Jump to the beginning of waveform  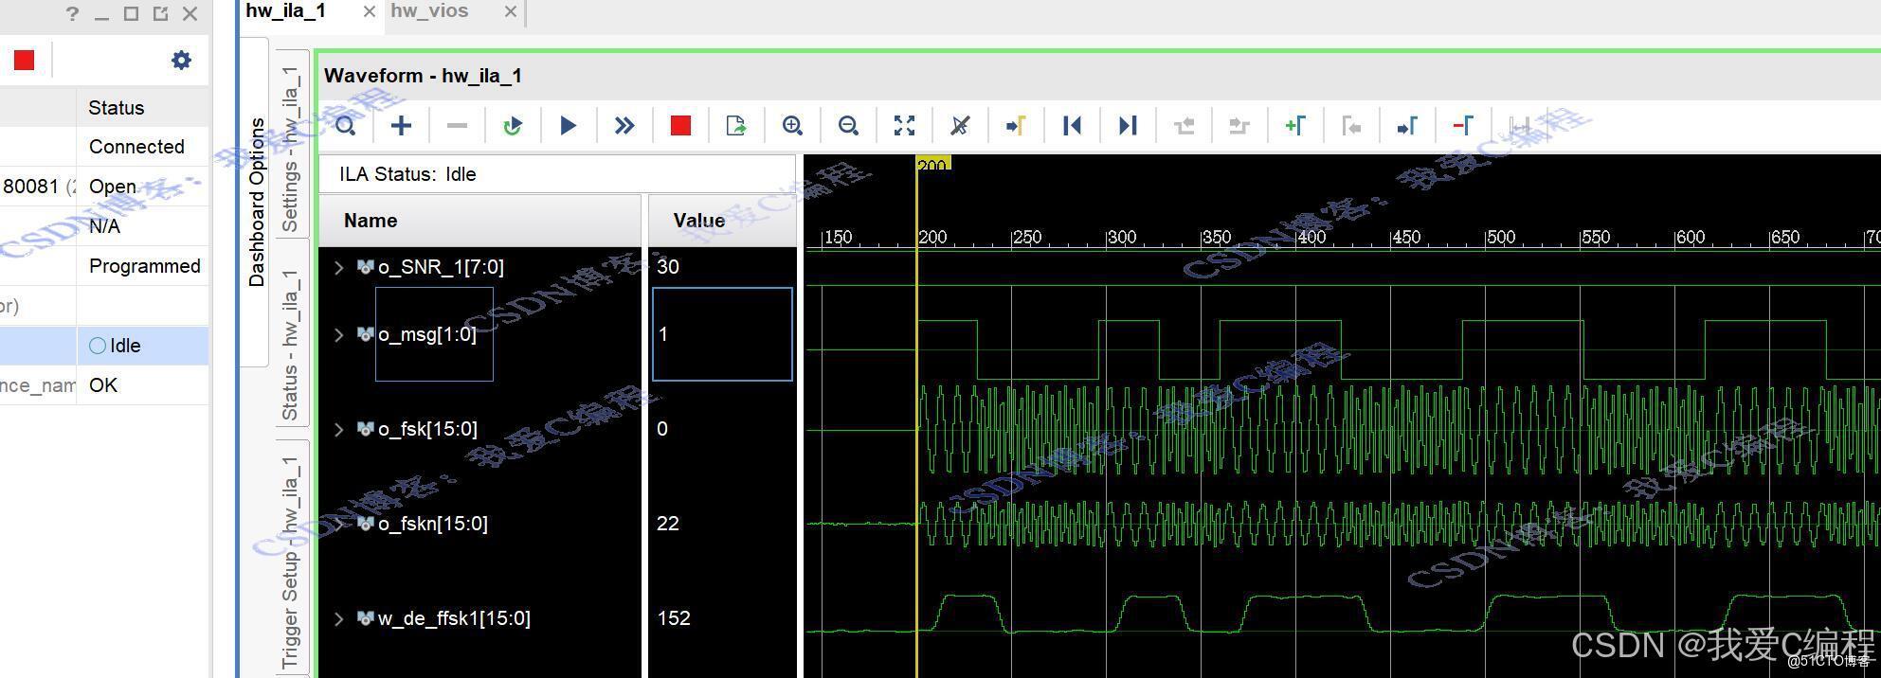[x=1072, y=126]
